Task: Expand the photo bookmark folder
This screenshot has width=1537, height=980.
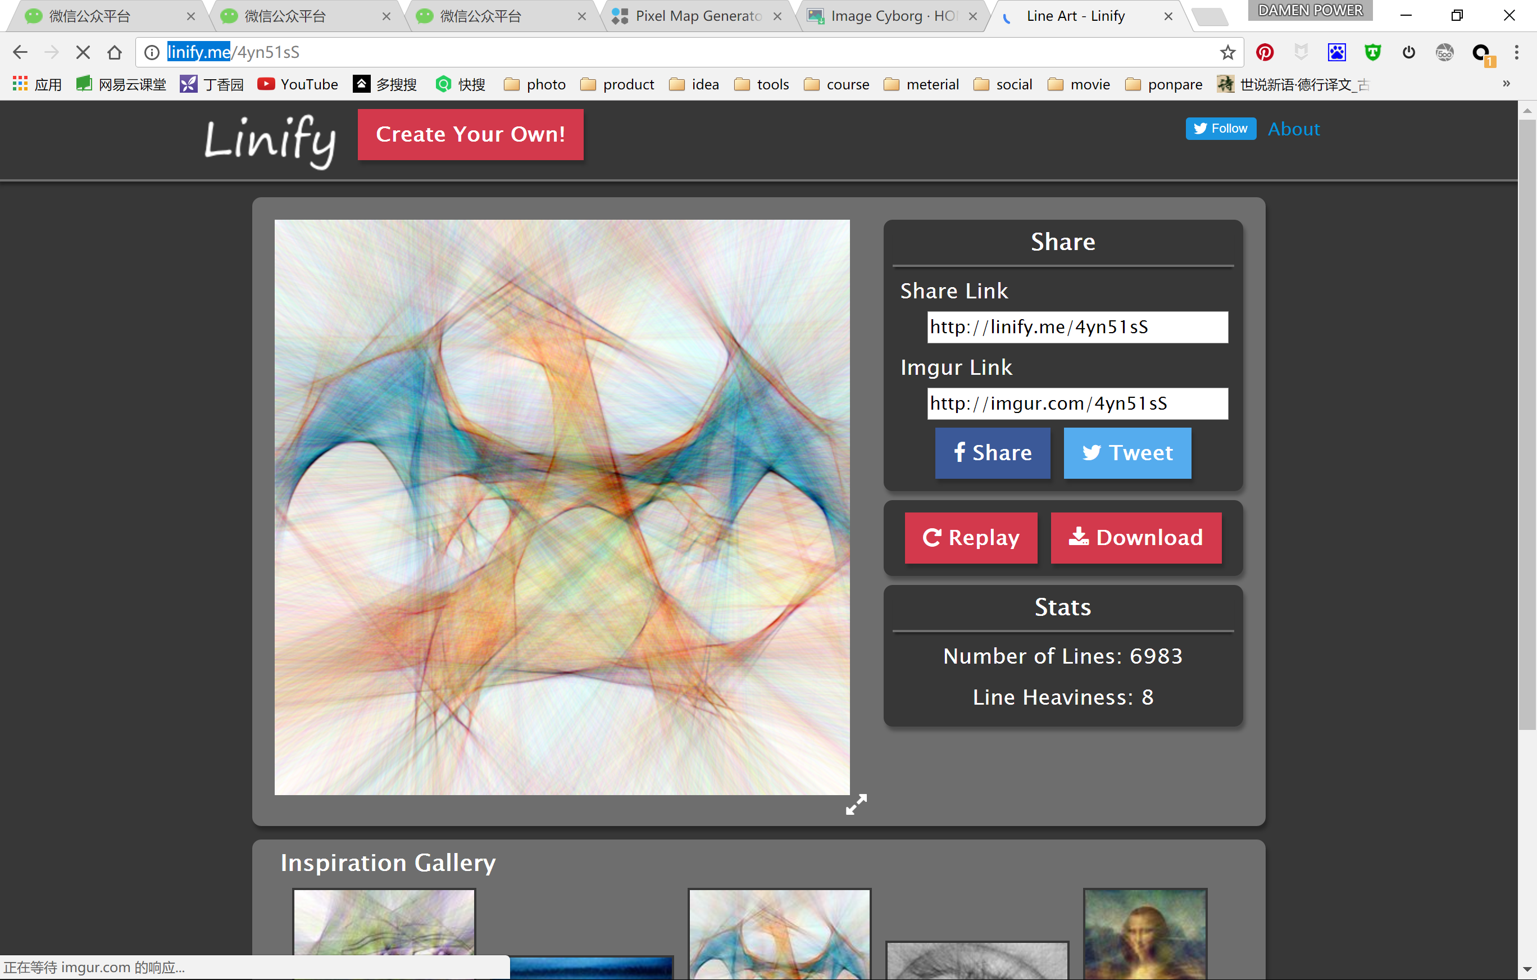Action: (x=534, y=84)
